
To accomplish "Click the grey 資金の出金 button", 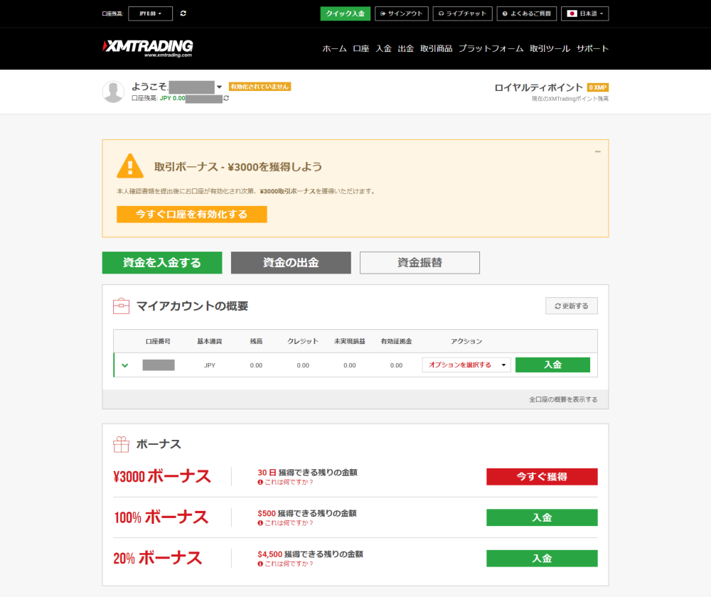I will pyautogui.click(x=291, y=263).
